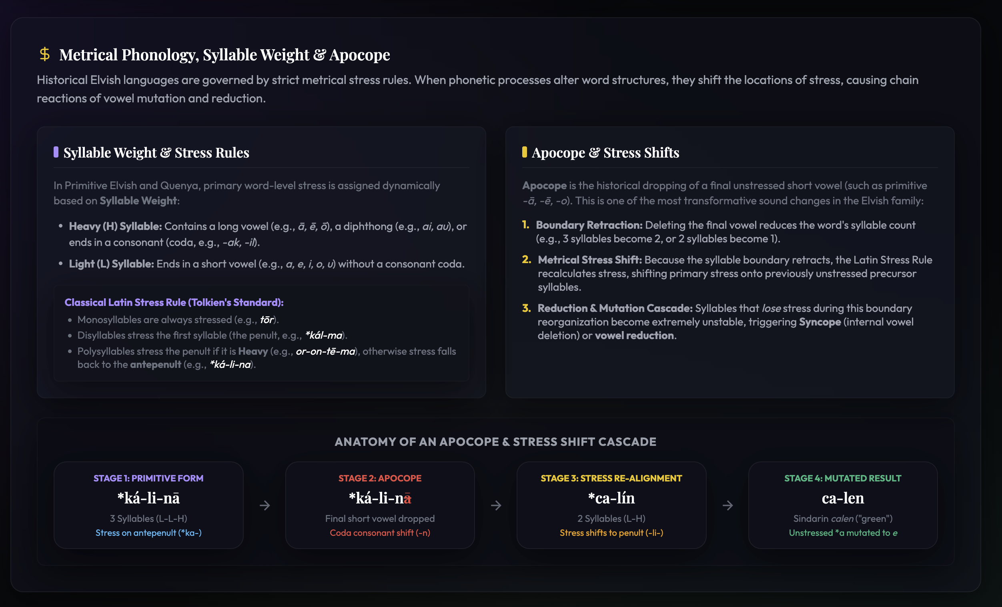Click the arrow between Stage 2 and Stage 3

496,505
